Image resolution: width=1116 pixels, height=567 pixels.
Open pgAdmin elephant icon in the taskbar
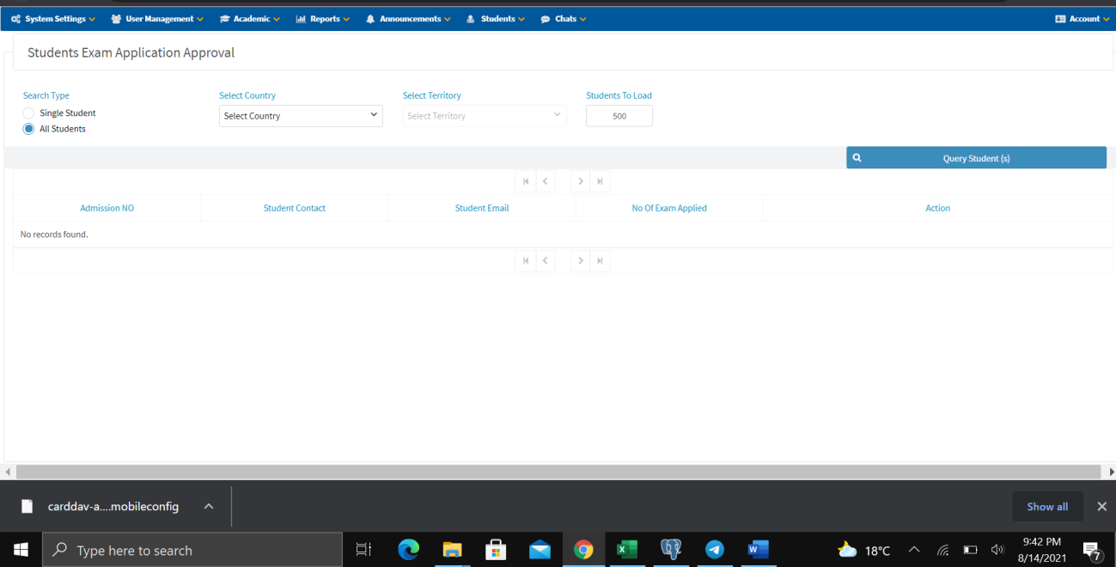click(671, 550)
